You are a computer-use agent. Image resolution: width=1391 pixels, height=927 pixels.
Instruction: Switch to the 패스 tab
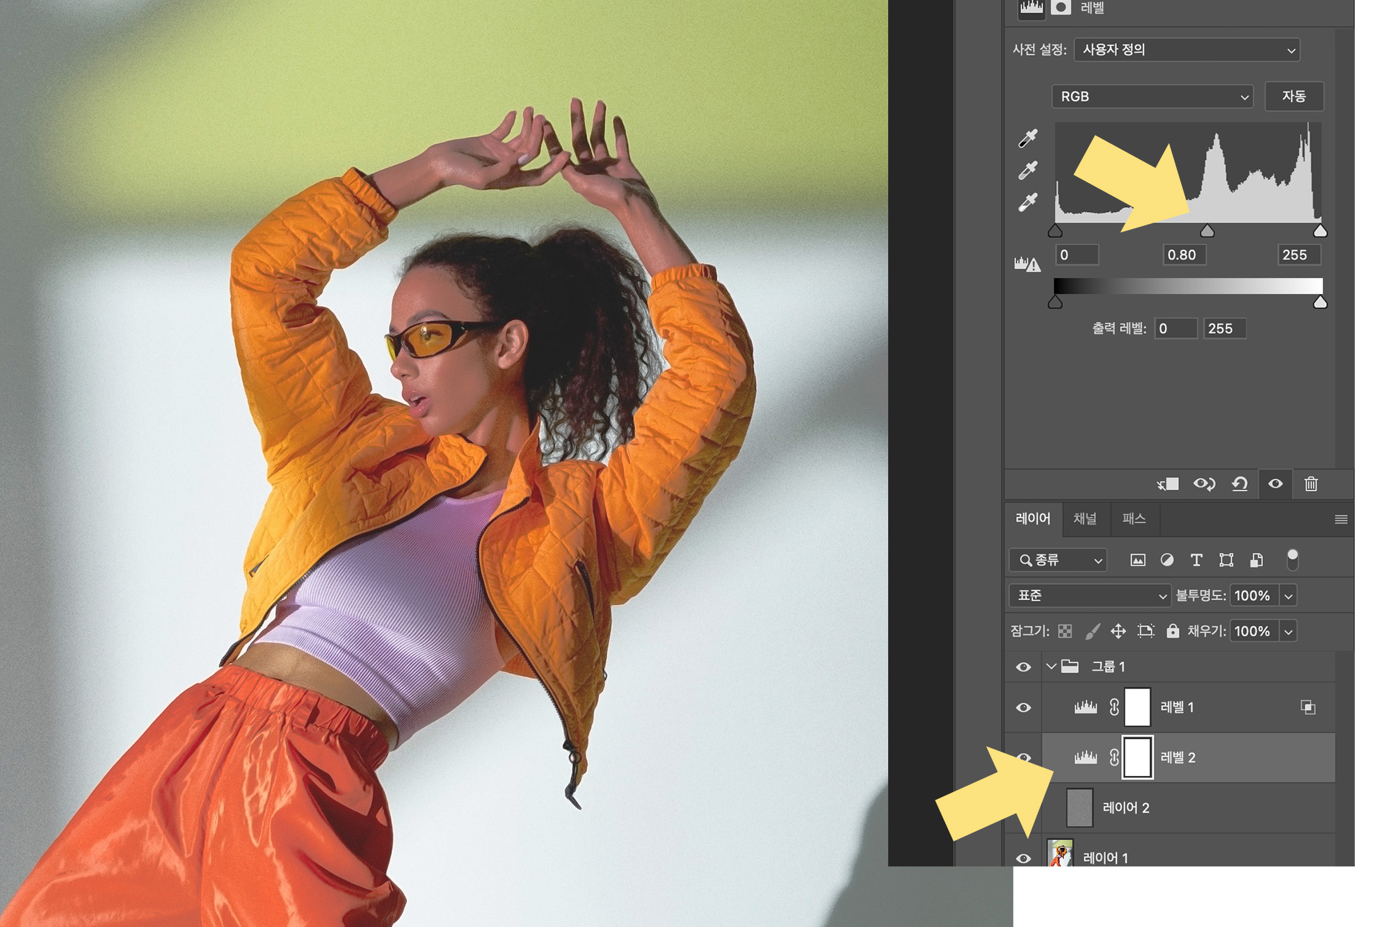click(x=1134, y=519)
